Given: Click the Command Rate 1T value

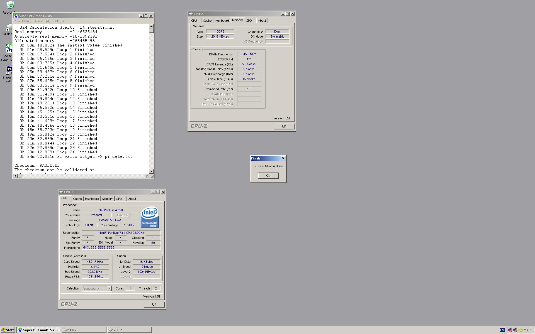Looking at the screenshot, I should coord(249,89).
